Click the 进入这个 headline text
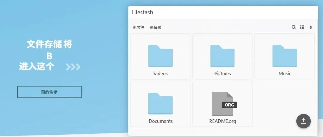Viewport: 323px width, 137px height. click(x=37, y=67)
